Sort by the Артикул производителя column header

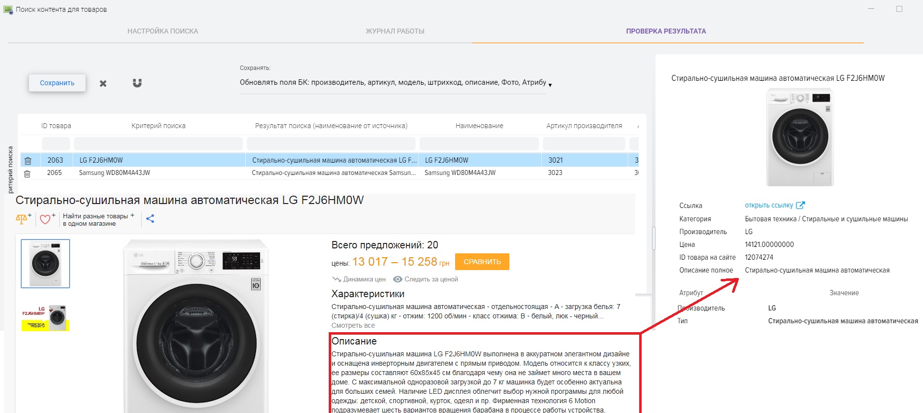[584, 126]
